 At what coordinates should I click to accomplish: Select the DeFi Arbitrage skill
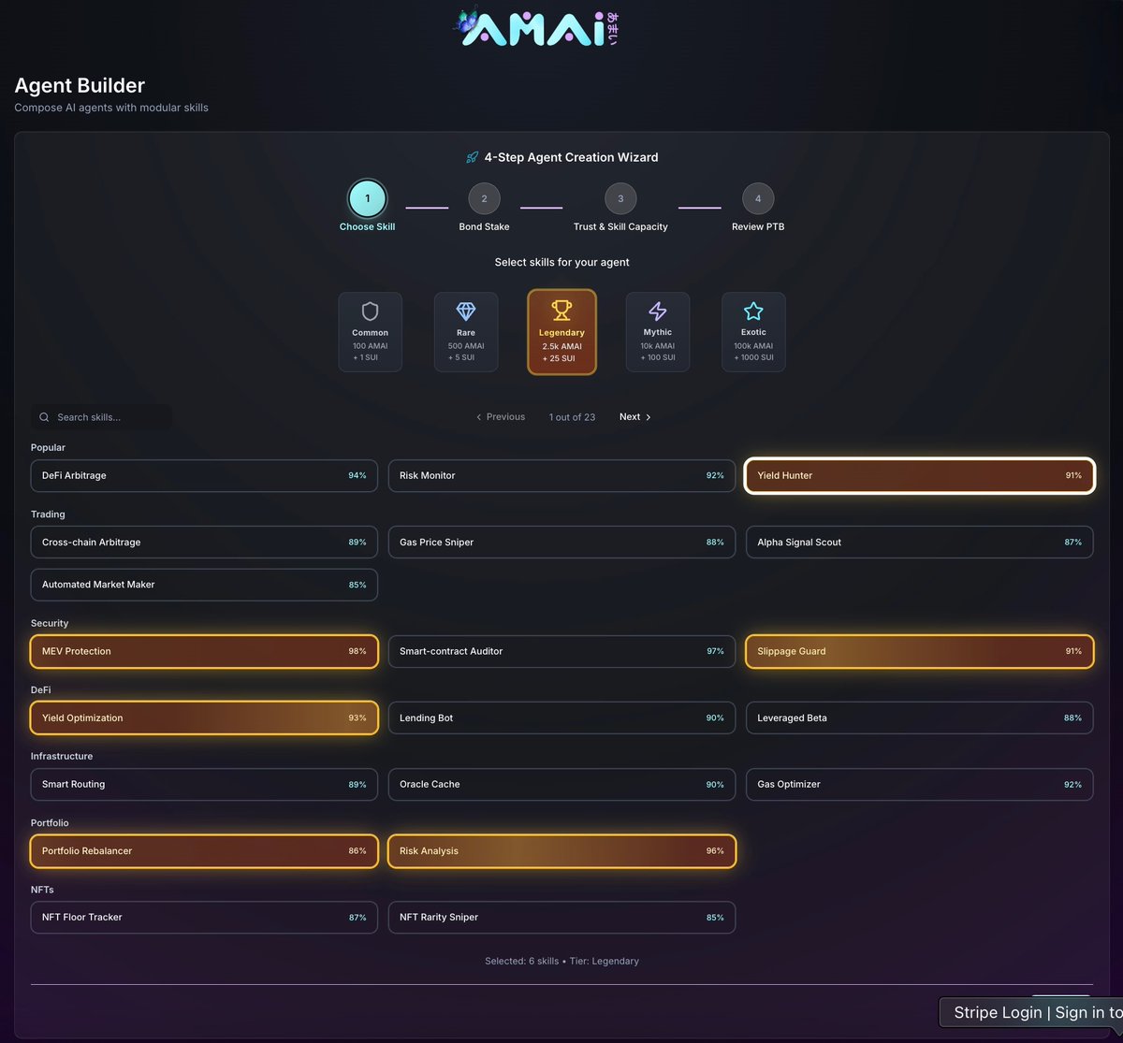coord(203,475)
